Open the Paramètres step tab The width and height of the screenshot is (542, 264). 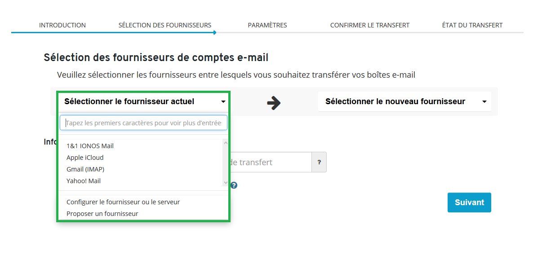coord(267,25)
